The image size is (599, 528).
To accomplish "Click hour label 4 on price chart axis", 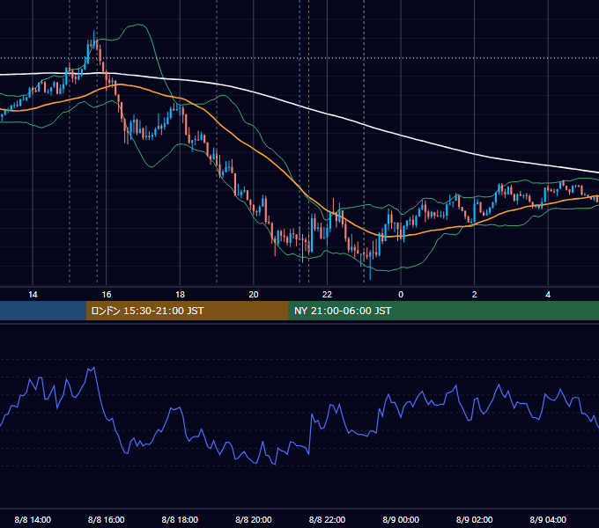I will (548, 295).
